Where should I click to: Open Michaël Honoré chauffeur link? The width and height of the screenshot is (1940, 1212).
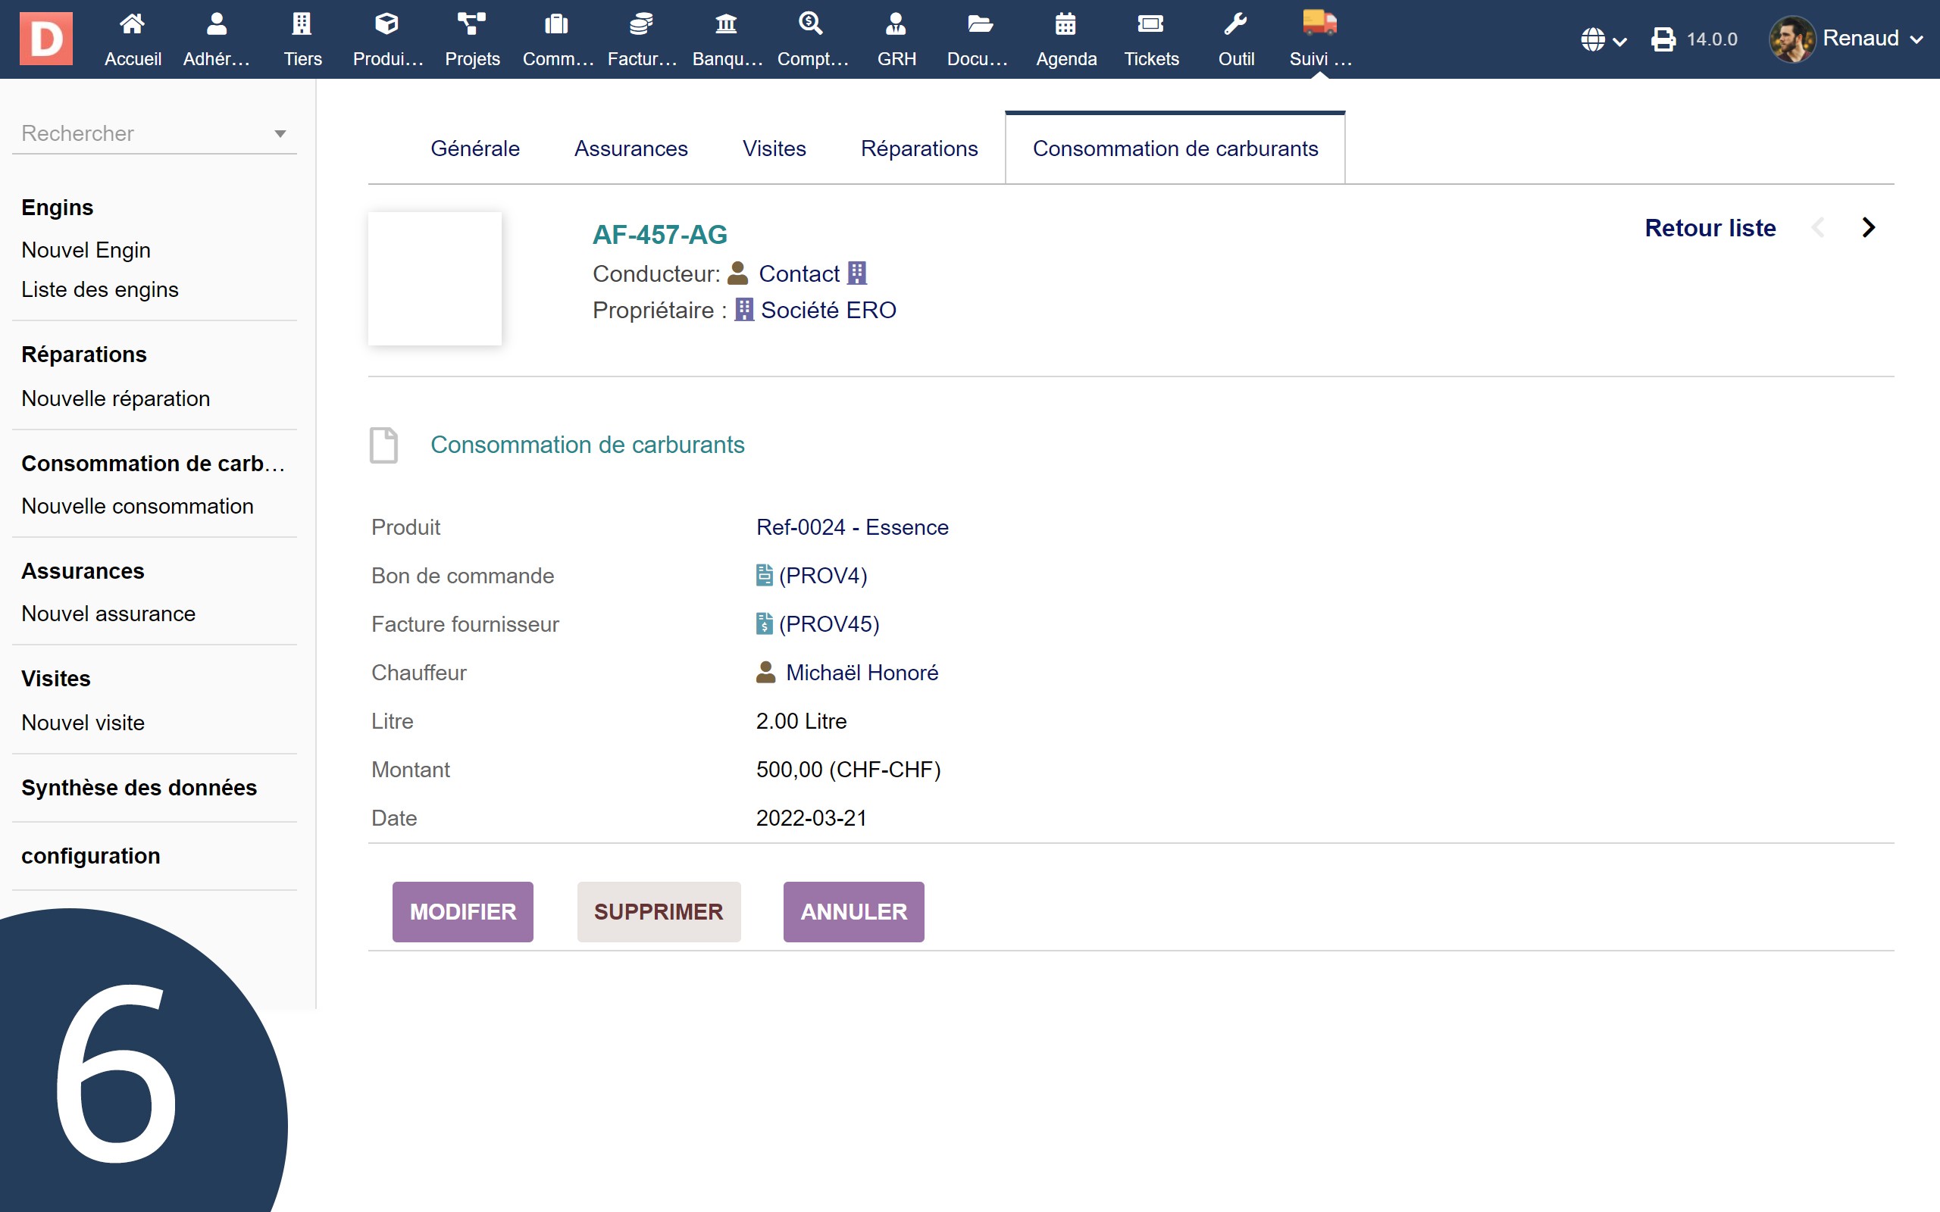862,672
